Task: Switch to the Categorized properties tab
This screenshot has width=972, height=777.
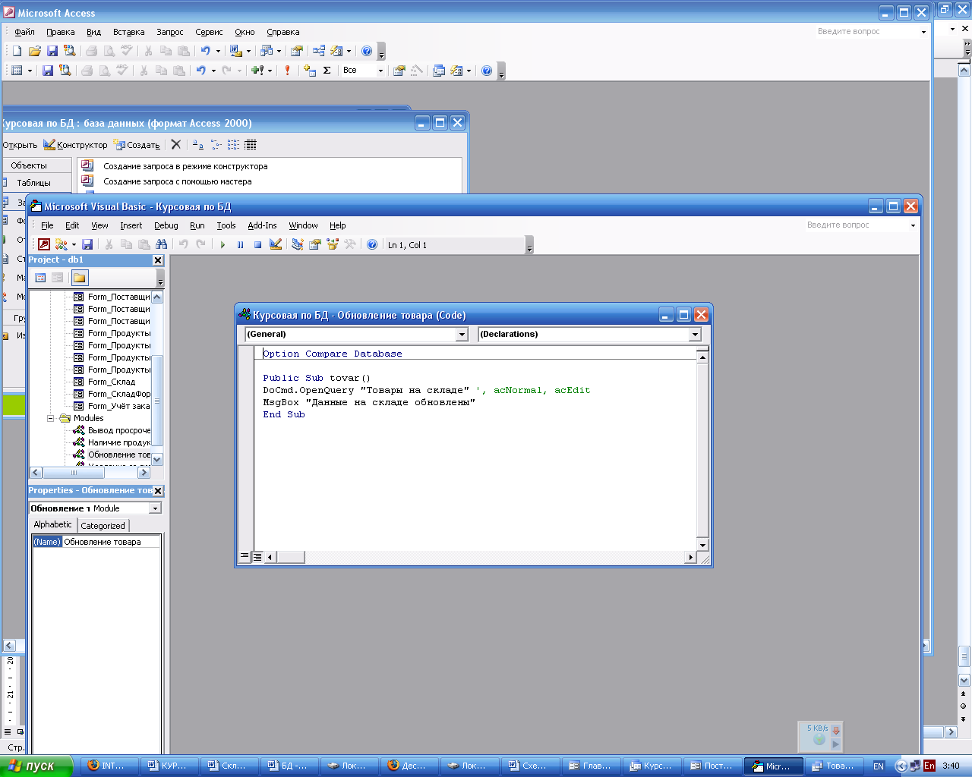Action: click(x=103, y=525)
